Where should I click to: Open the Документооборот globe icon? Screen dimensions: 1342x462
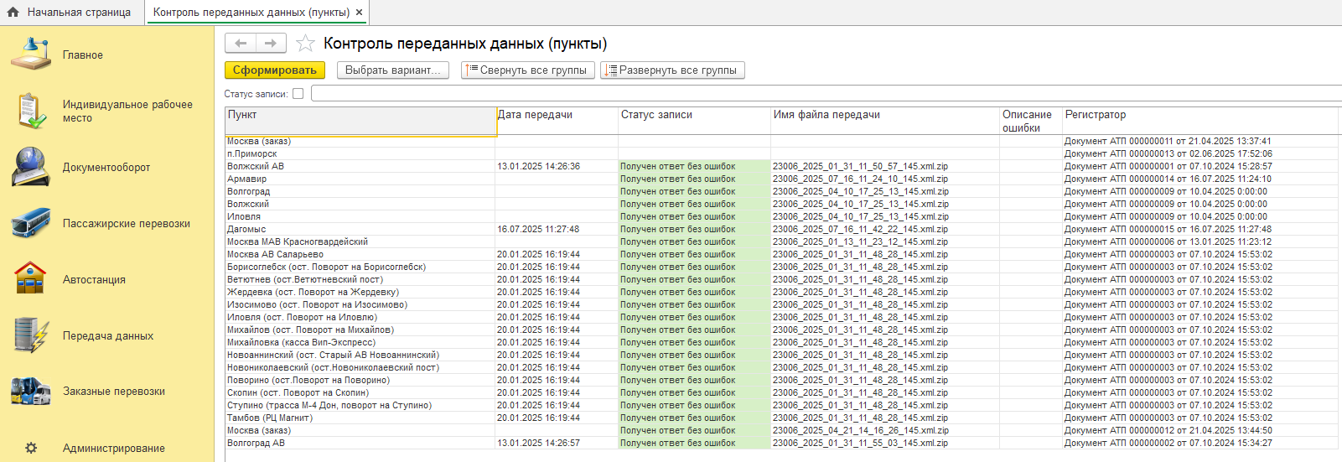click(31, 167)
